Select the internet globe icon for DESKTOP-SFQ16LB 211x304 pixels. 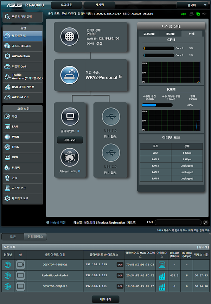coord(8,286)
